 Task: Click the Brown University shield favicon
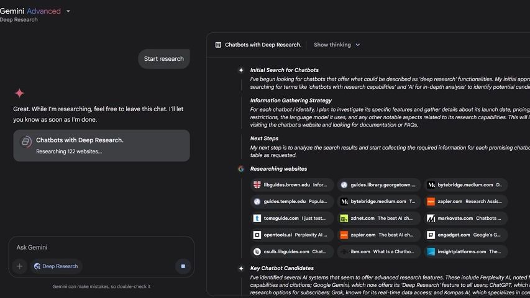click(257, 185)
